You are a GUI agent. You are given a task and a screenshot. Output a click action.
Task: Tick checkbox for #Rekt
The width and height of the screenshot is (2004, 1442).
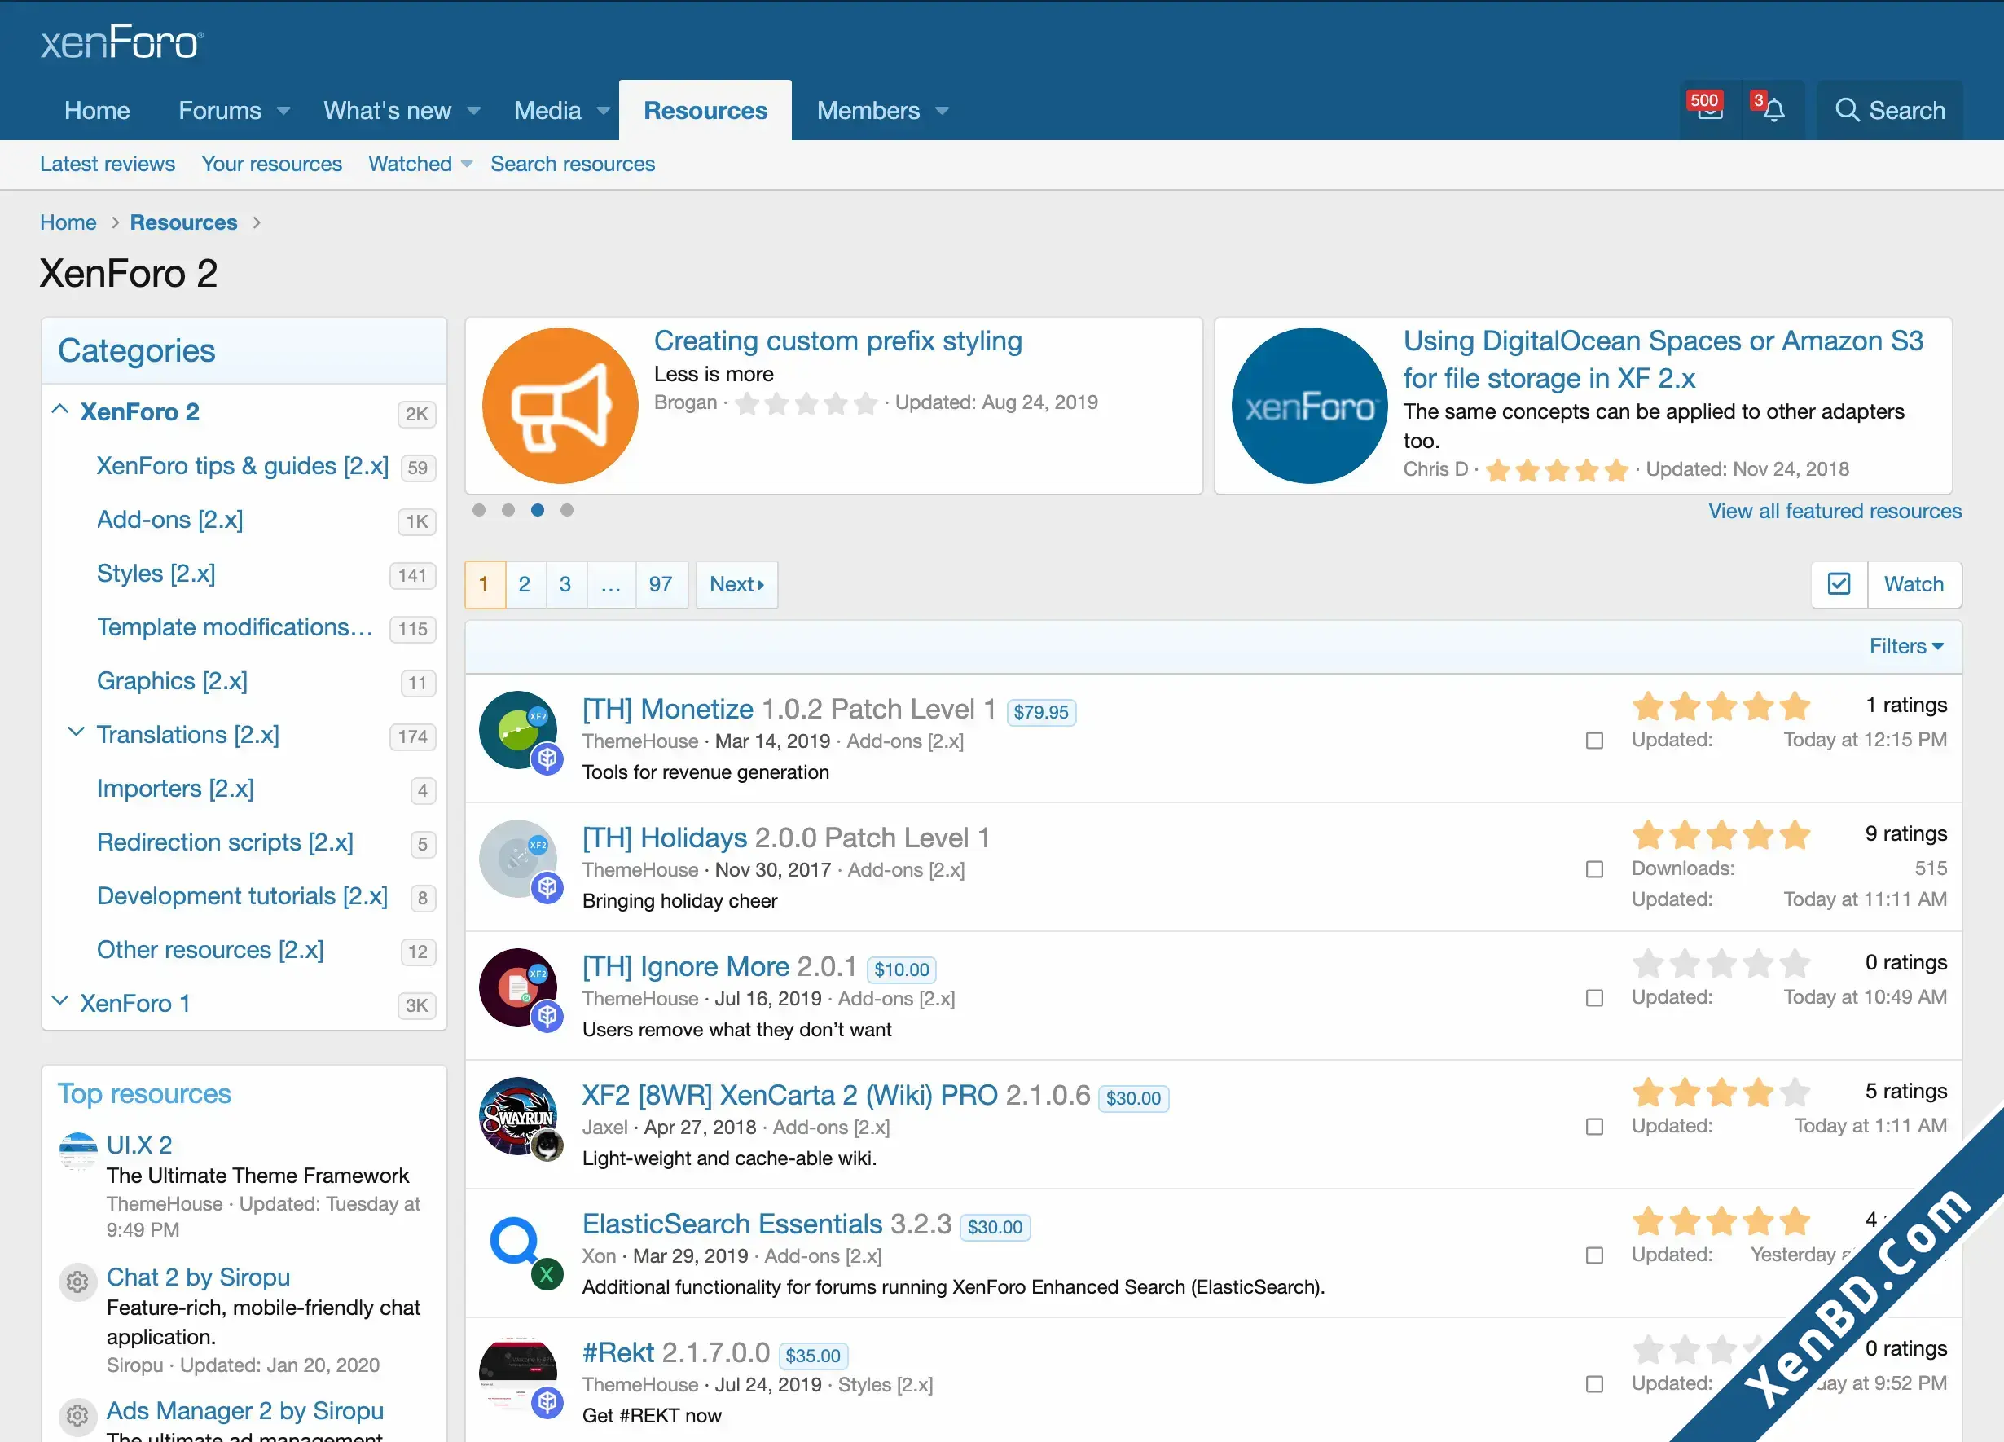click(x=1594, y=1383)
